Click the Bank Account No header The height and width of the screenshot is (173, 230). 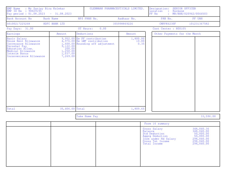pyautogui.click(x=19, y=19)
